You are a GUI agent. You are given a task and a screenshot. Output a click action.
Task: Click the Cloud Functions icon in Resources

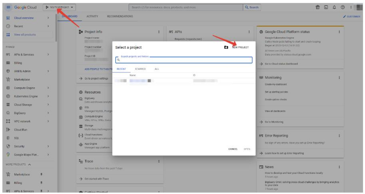pyautogui.click(x=81, y=136)
